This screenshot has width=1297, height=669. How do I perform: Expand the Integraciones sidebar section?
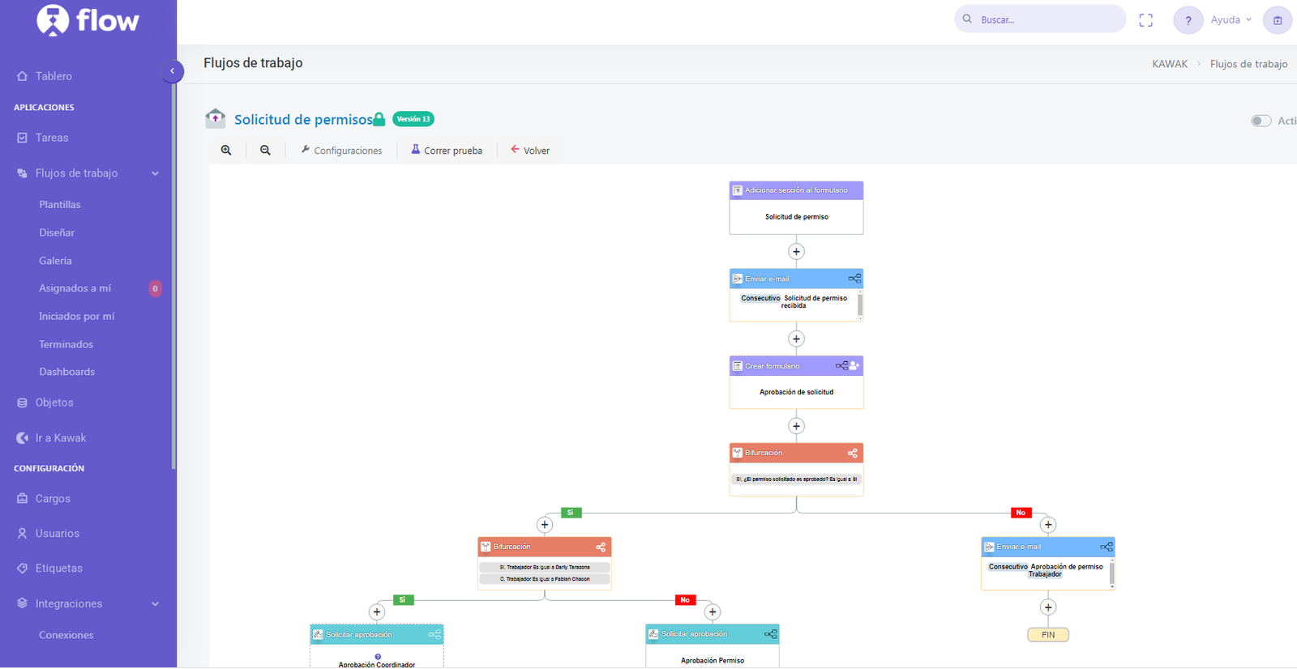[x=155, y=604]
